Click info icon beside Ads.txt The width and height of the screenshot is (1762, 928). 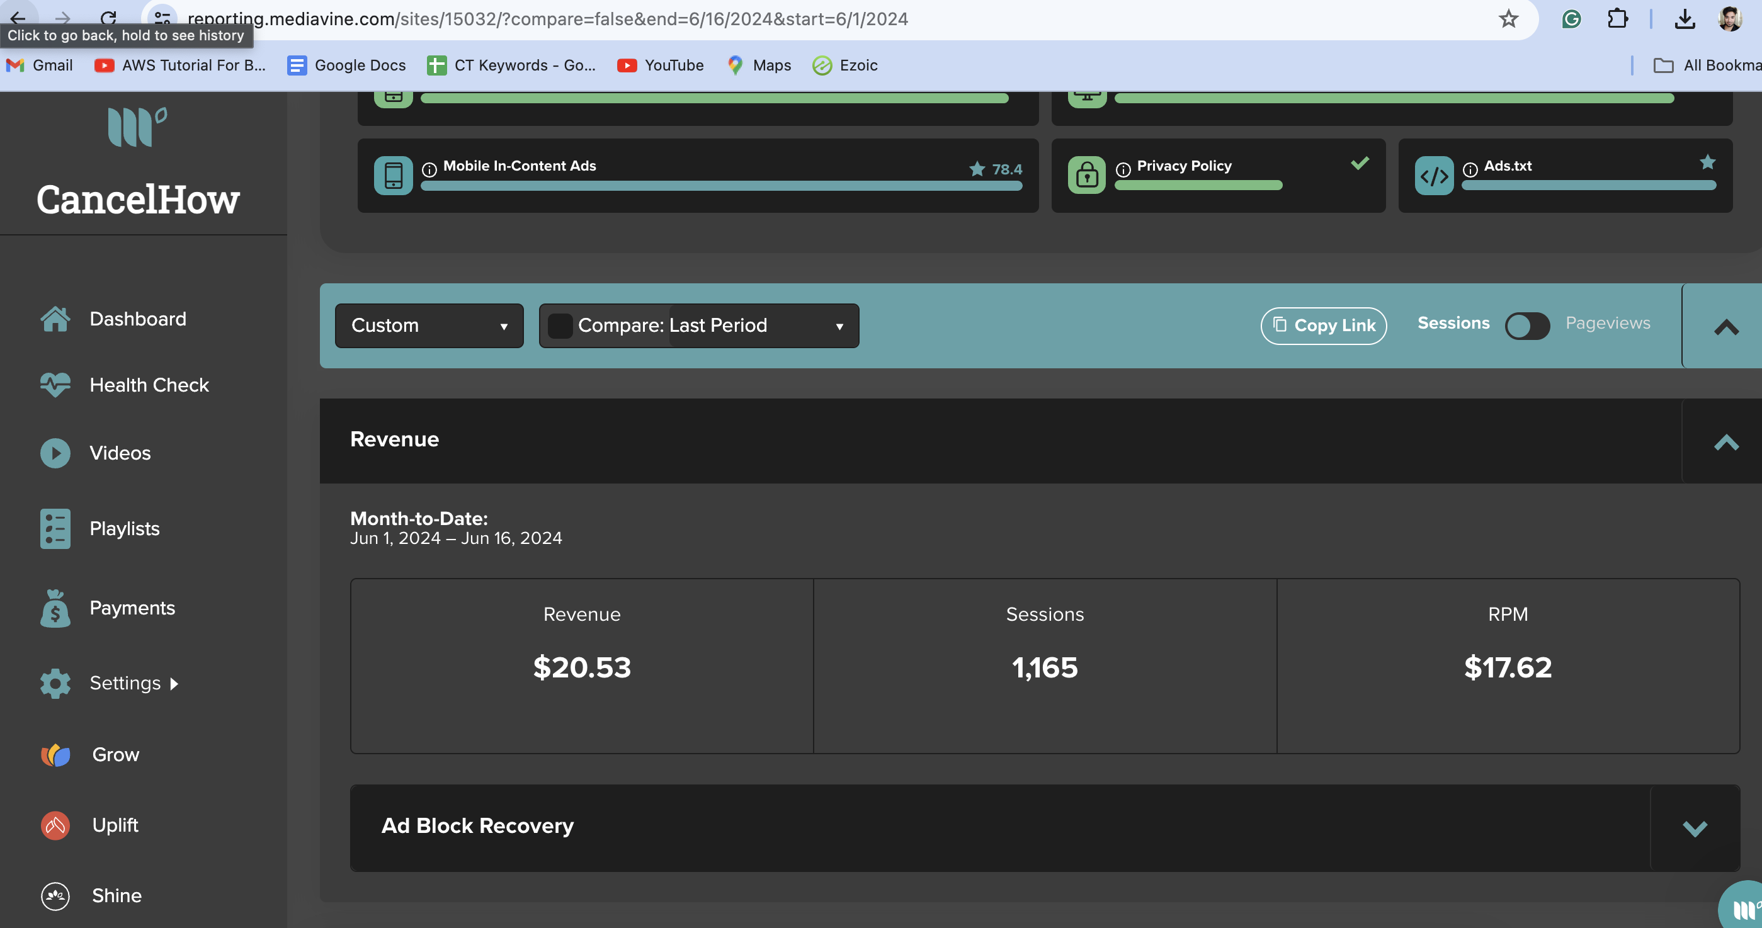(x=1470, y=169)
